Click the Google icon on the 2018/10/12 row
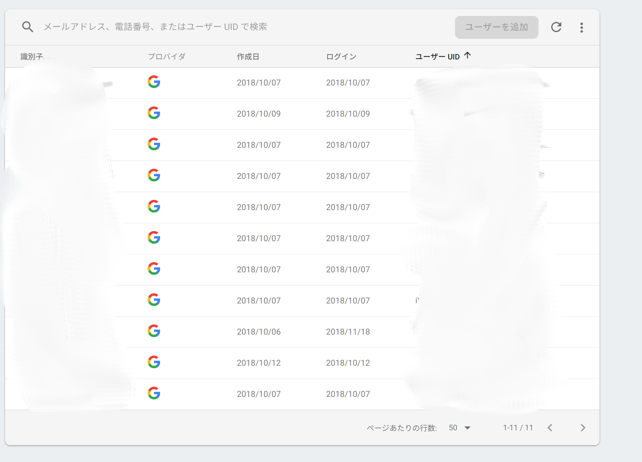 coord(154,362)
